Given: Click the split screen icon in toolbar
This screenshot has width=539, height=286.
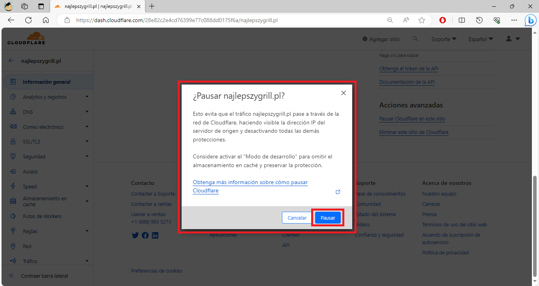Looking at the screenshot, I should pyautogui.click(x=462, y=20).
